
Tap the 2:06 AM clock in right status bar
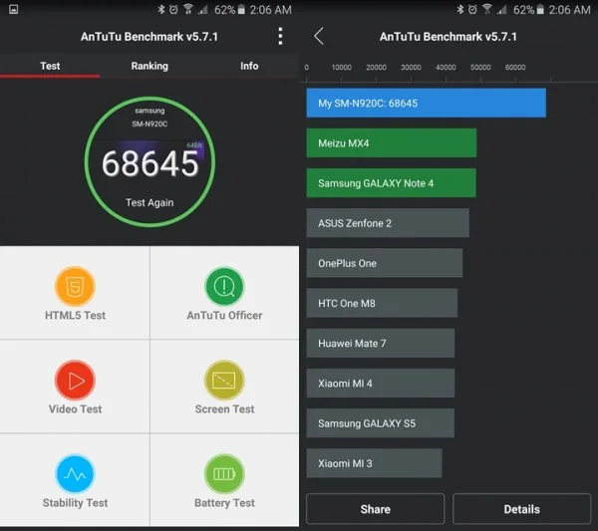(569, 10)
